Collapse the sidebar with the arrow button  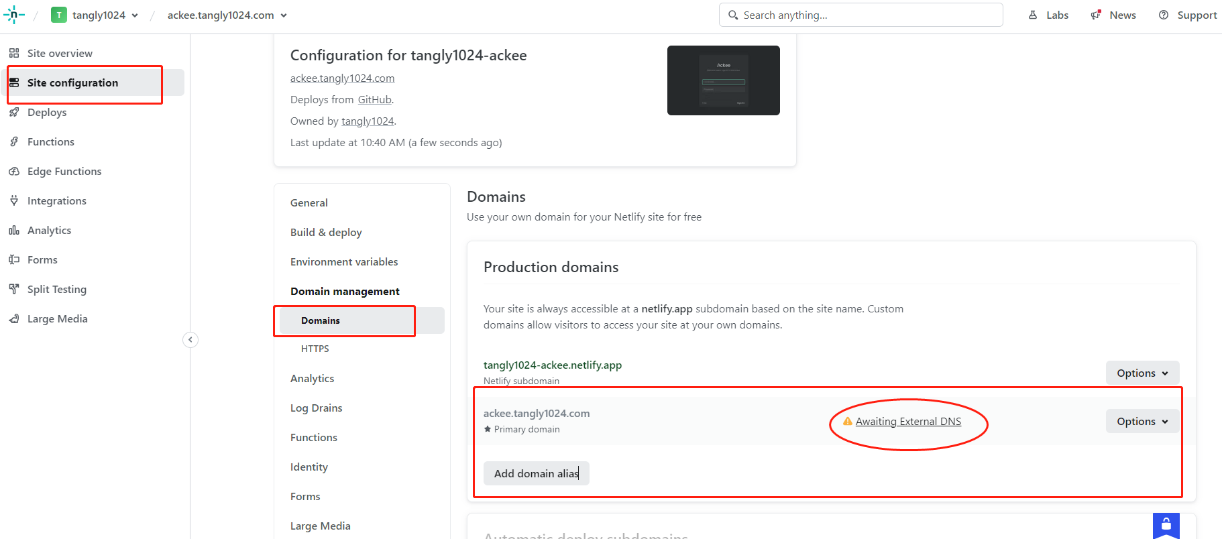tap(190, 340)
